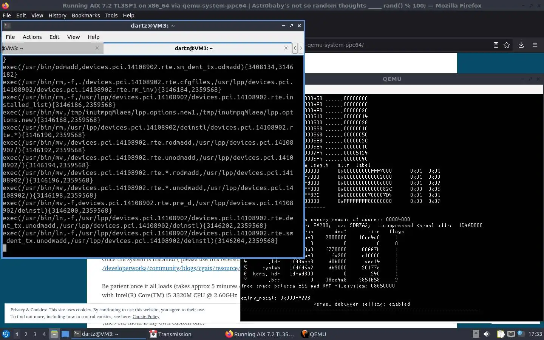Viewport: 544px width, 340px height.
Task: Minimize the dartz@VM3 terminal window
Action: (283, 26)
